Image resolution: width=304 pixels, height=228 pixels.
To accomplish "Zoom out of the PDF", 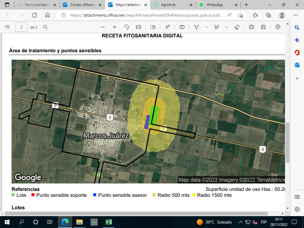I will point(103,27).
